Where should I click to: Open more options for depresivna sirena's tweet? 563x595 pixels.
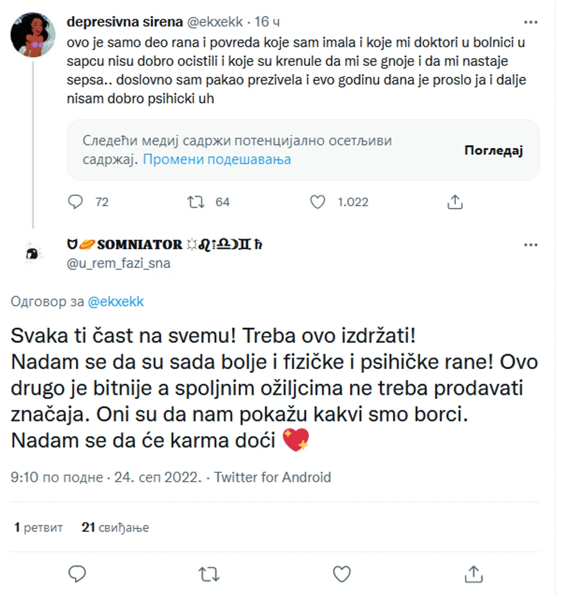531,22
